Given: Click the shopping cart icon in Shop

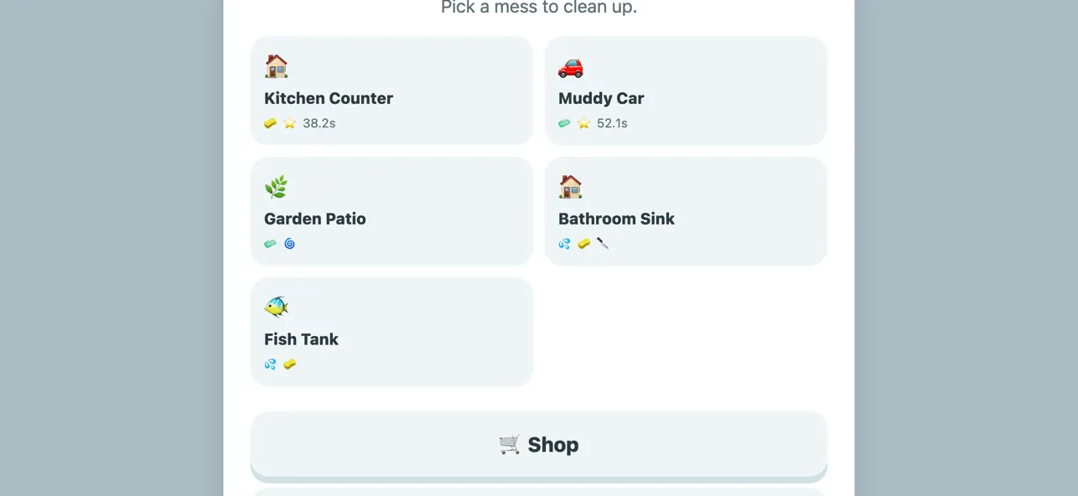Looking at the screenshot, I should point(510,444).
